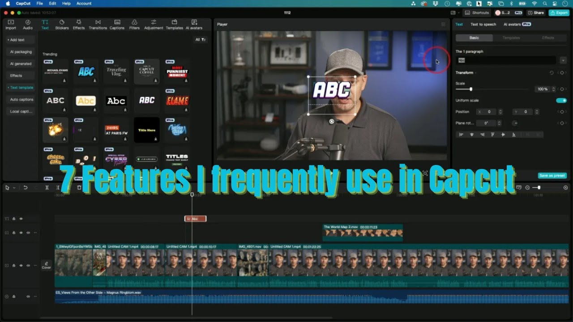Open the AI avatars panel in top toolbar
The height and width of the screenshot is (322, 573).
click(x=194, y=25)
